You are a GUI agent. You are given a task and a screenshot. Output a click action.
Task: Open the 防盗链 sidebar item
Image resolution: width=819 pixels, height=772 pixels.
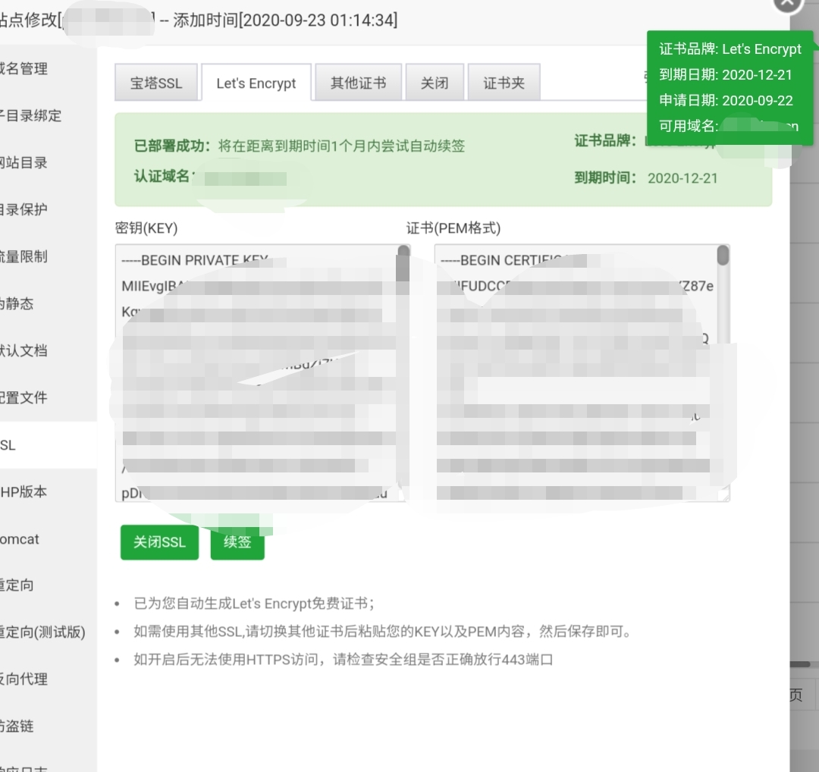tap(48, 726)
